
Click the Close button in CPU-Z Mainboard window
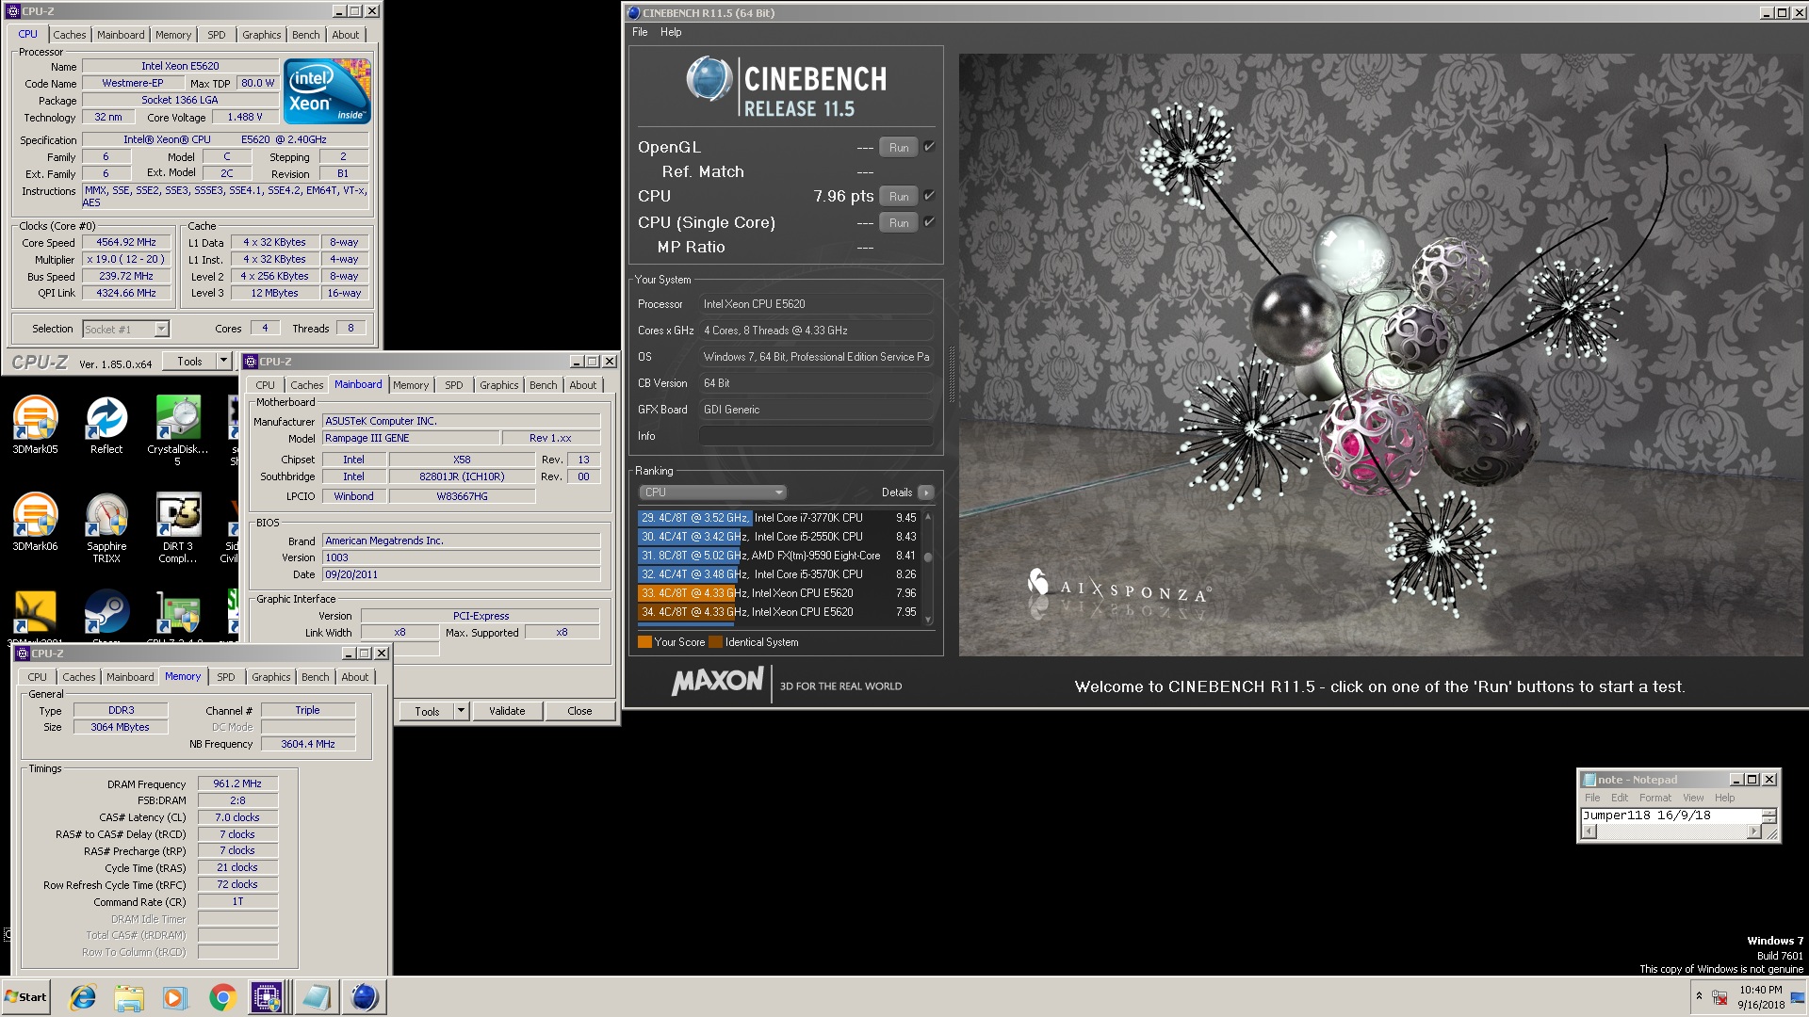point(579,711)
